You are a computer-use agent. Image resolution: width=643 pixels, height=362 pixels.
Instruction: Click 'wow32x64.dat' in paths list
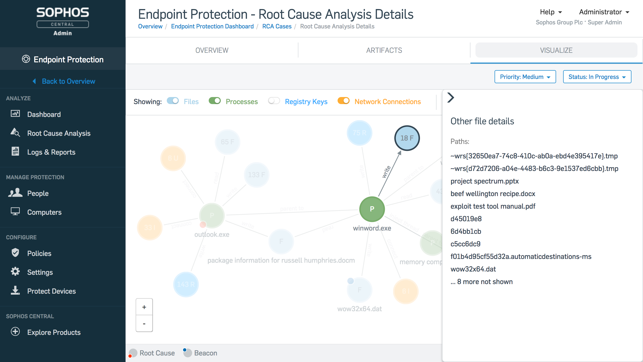[x=473, y=269]
